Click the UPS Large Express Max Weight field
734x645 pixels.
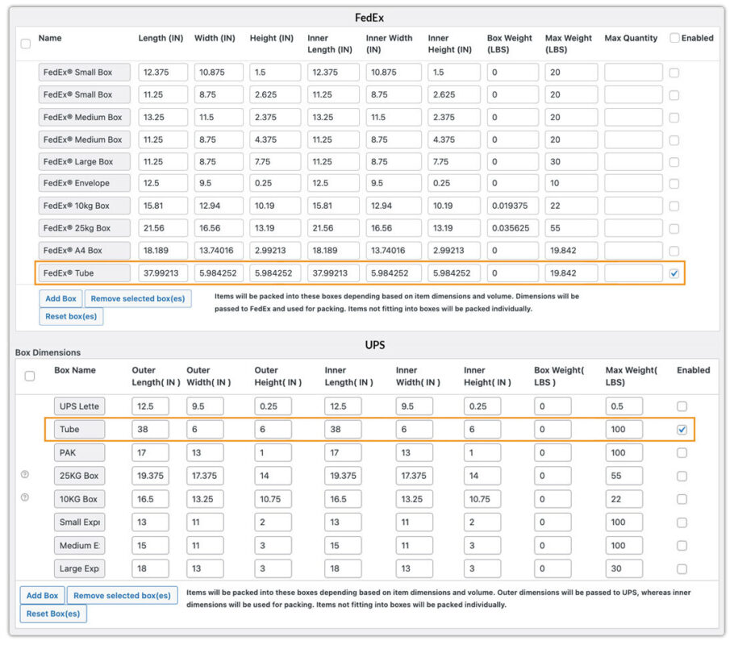(624, 568)
